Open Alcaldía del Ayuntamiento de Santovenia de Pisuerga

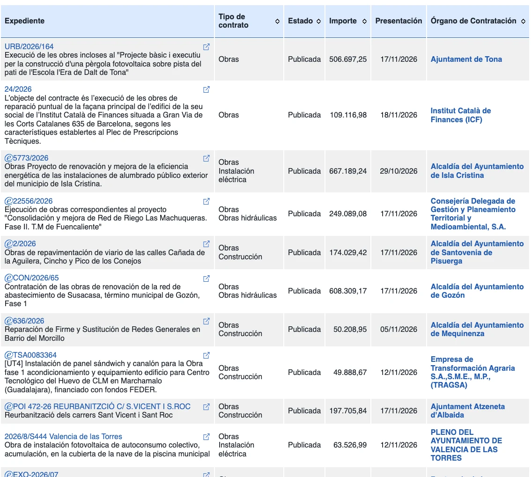(477, 253)
